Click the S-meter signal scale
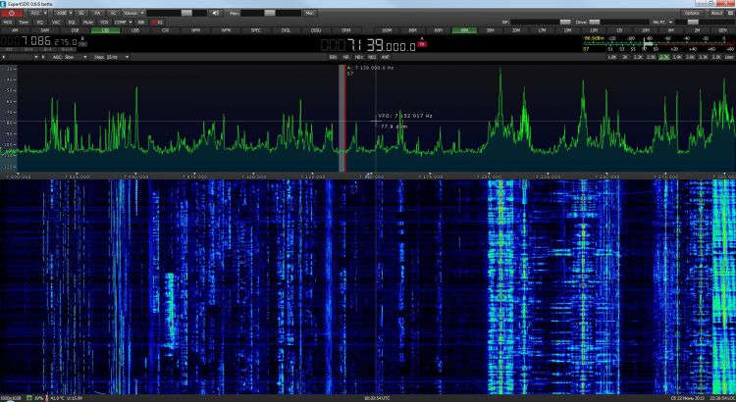 (x=658, y=43)
